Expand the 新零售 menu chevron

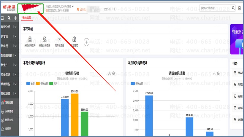(x=15, y=36)
